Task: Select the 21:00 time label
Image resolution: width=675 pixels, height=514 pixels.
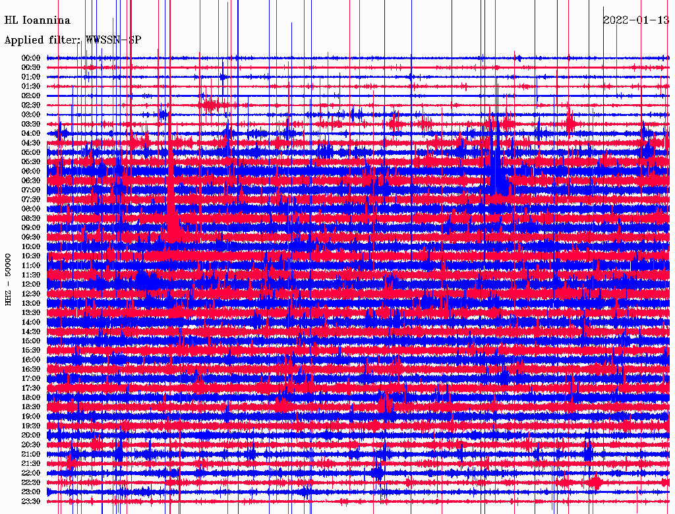Action: click(x=31, y=455)
